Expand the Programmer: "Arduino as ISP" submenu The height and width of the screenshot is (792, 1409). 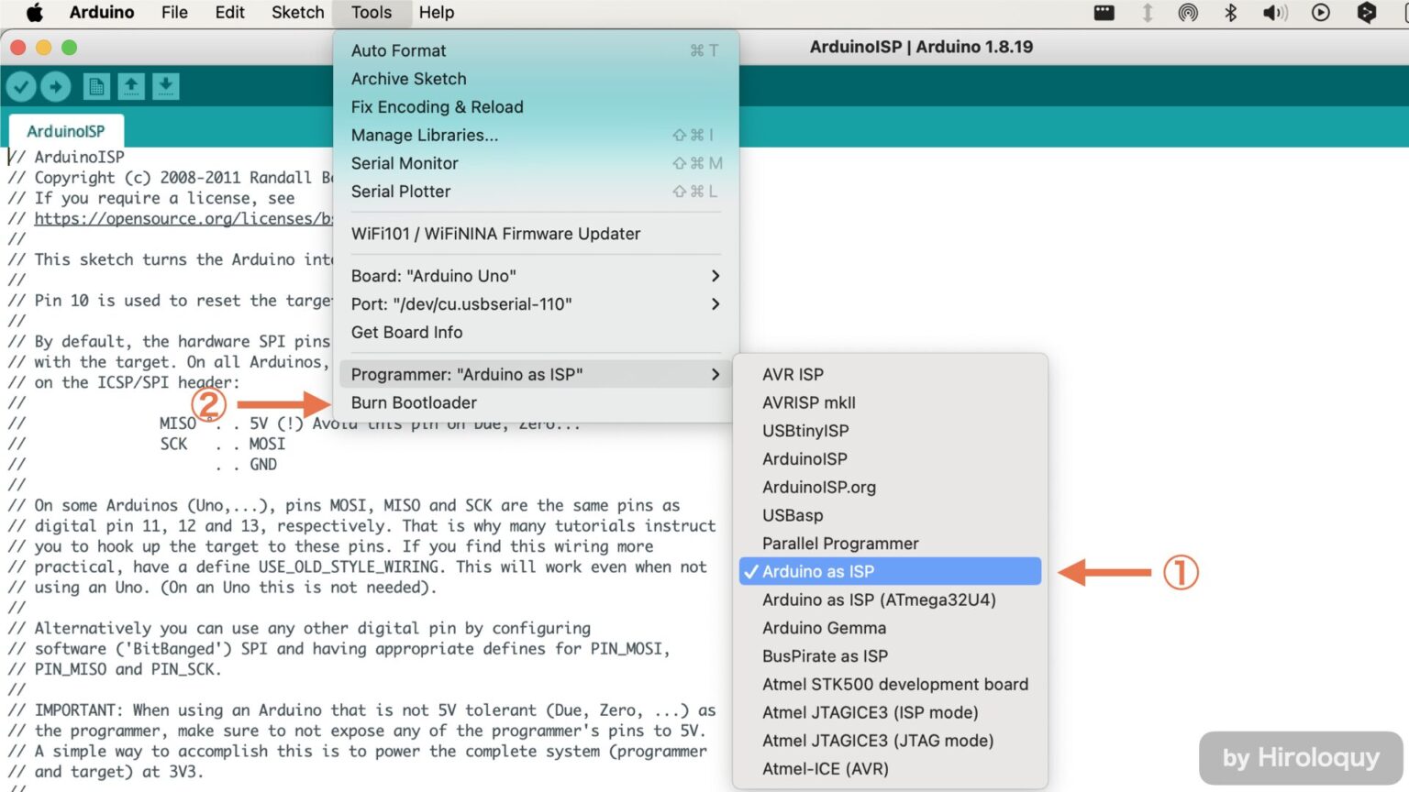point(536,374)
